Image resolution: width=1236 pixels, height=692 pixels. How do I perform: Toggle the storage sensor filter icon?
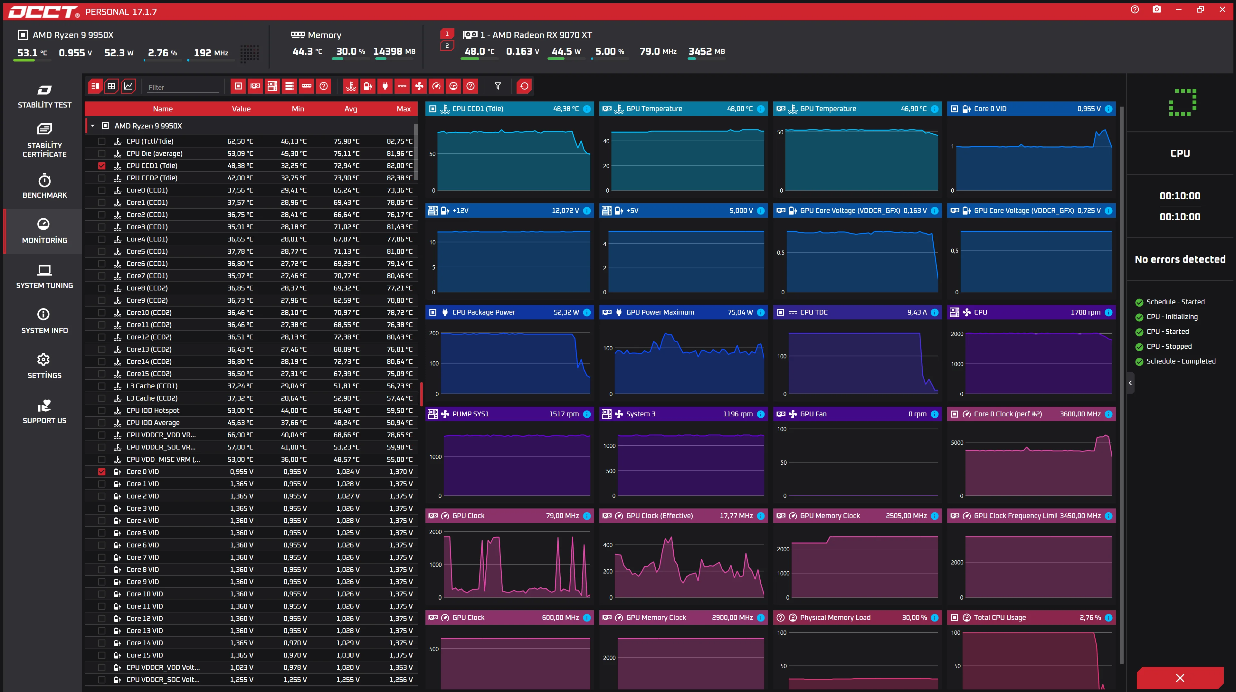tap(289, 86)
